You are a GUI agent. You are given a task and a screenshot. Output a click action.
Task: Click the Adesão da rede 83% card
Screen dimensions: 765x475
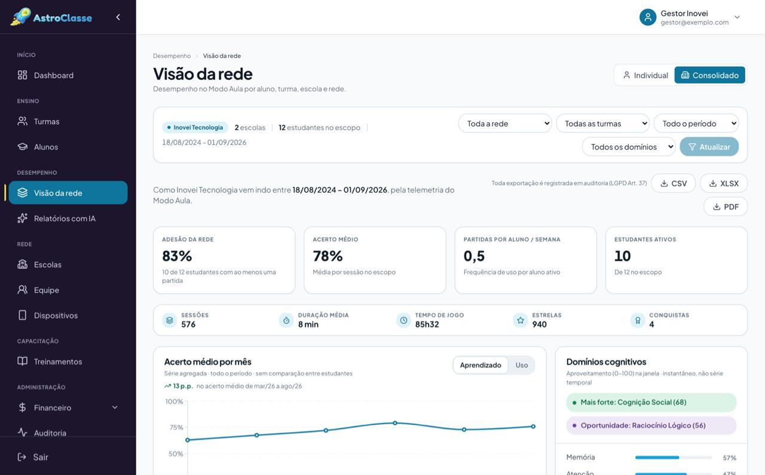[224, 260]
